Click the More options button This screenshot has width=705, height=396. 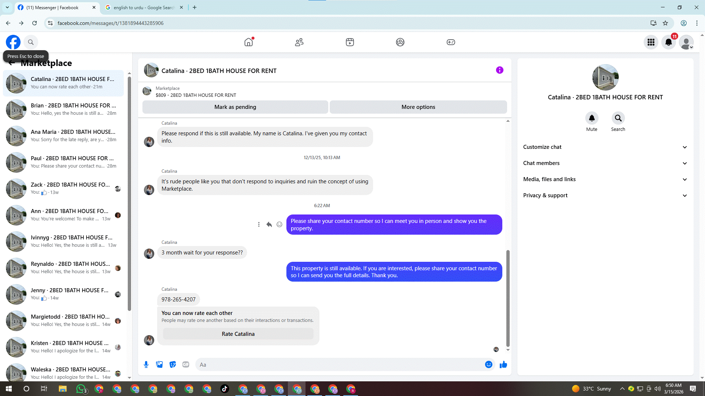(x=418, y=107)
